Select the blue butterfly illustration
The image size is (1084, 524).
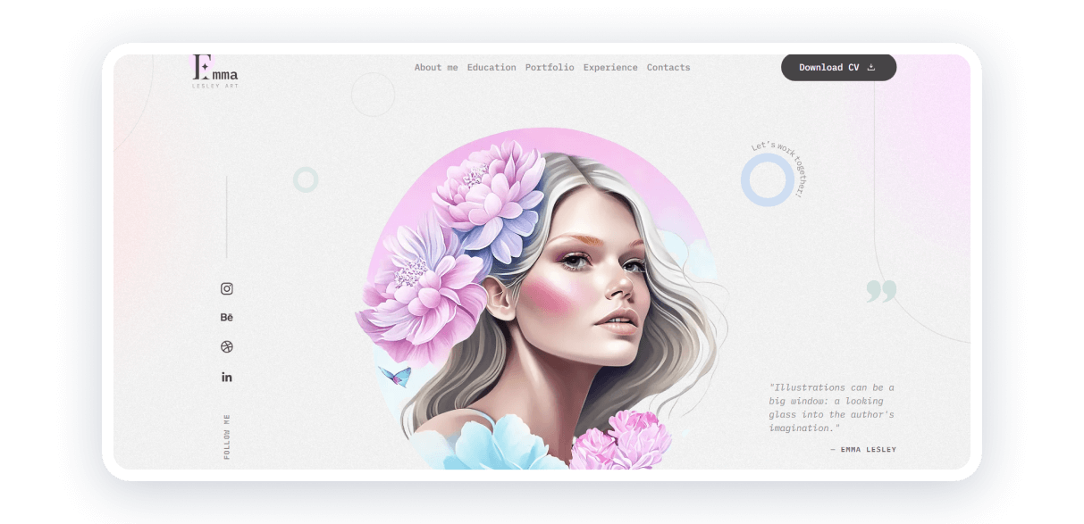[393, 378]
